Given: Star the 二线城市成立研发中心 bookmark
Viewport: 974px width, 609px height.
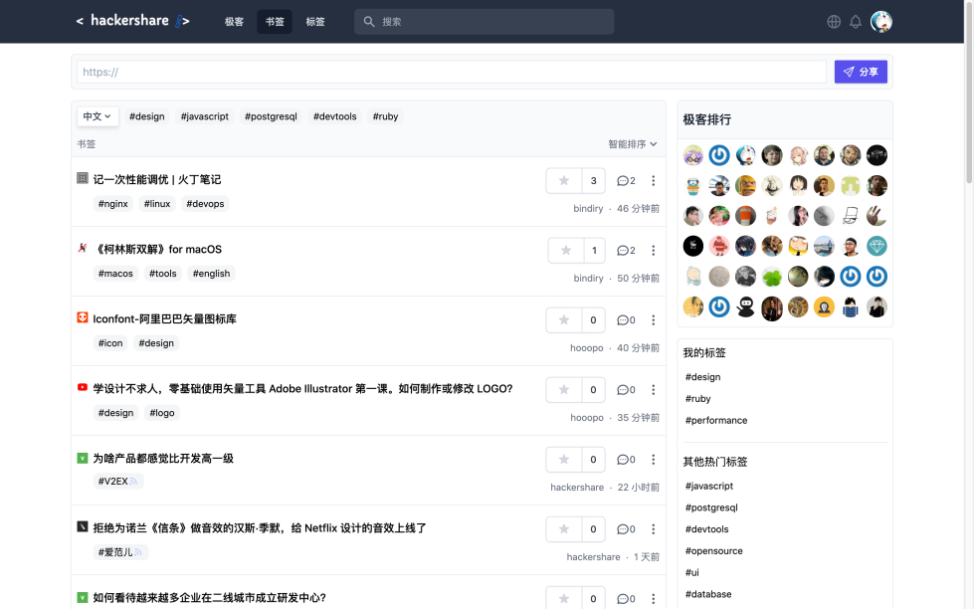Looking at the screenshot, I should pos(564,598).
